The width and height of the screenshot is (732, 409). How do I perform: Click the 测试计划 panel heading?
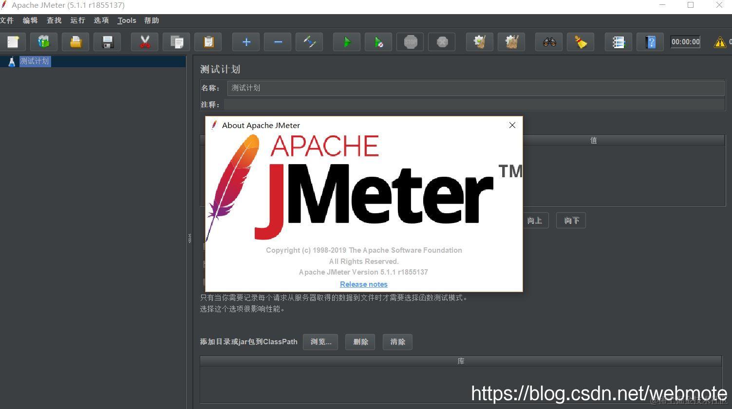220,69
